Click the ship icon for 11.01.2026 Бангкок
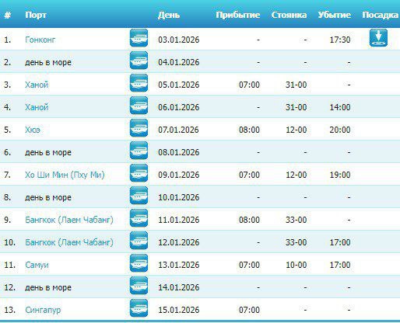Viewport: 400px width, 323px height. [139, 218]
